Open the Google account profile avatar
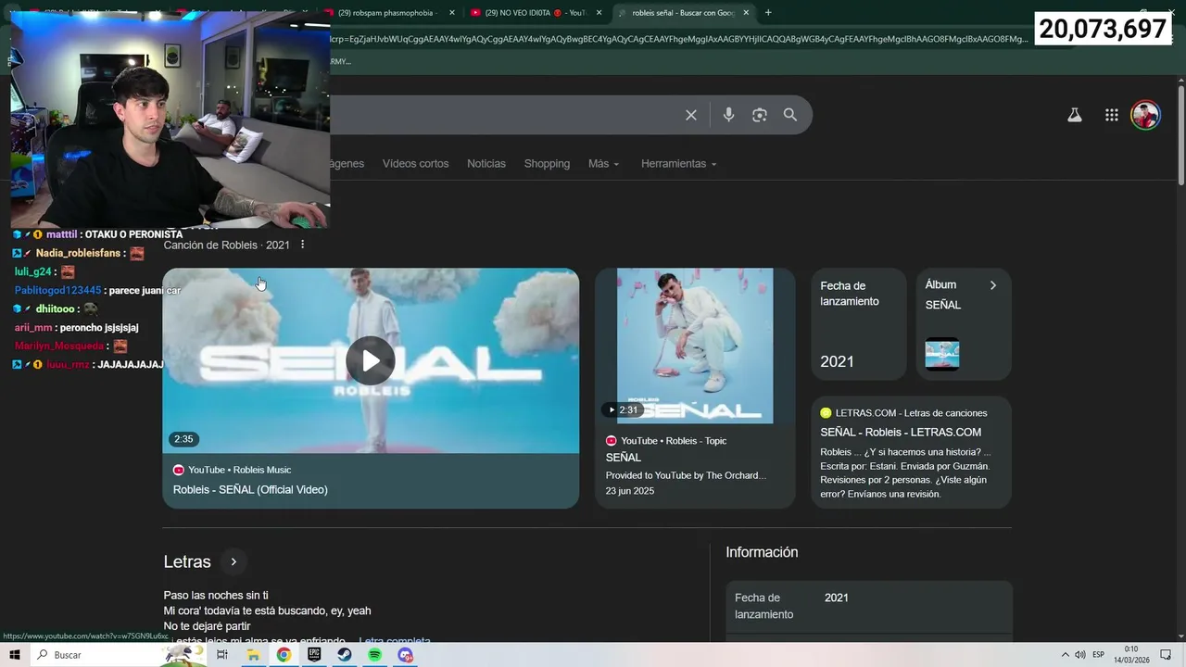This screenshot has height=667, width=1186. coord(1146,115)
